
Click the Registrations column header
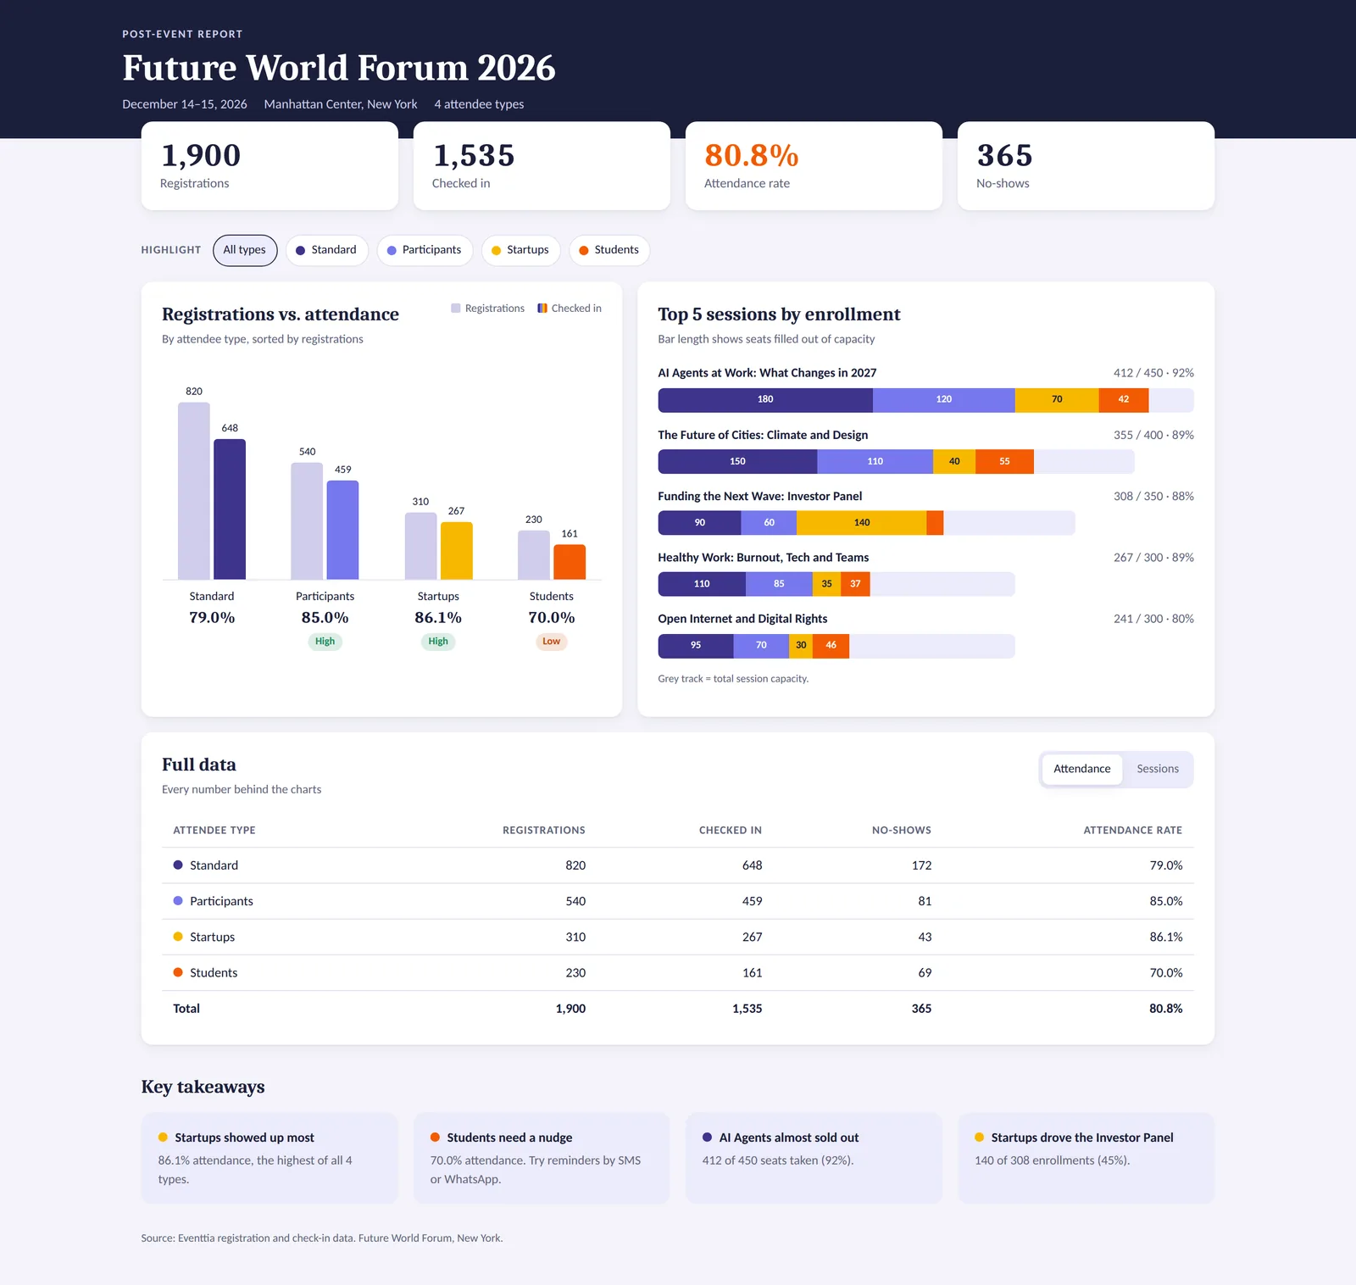543,831
